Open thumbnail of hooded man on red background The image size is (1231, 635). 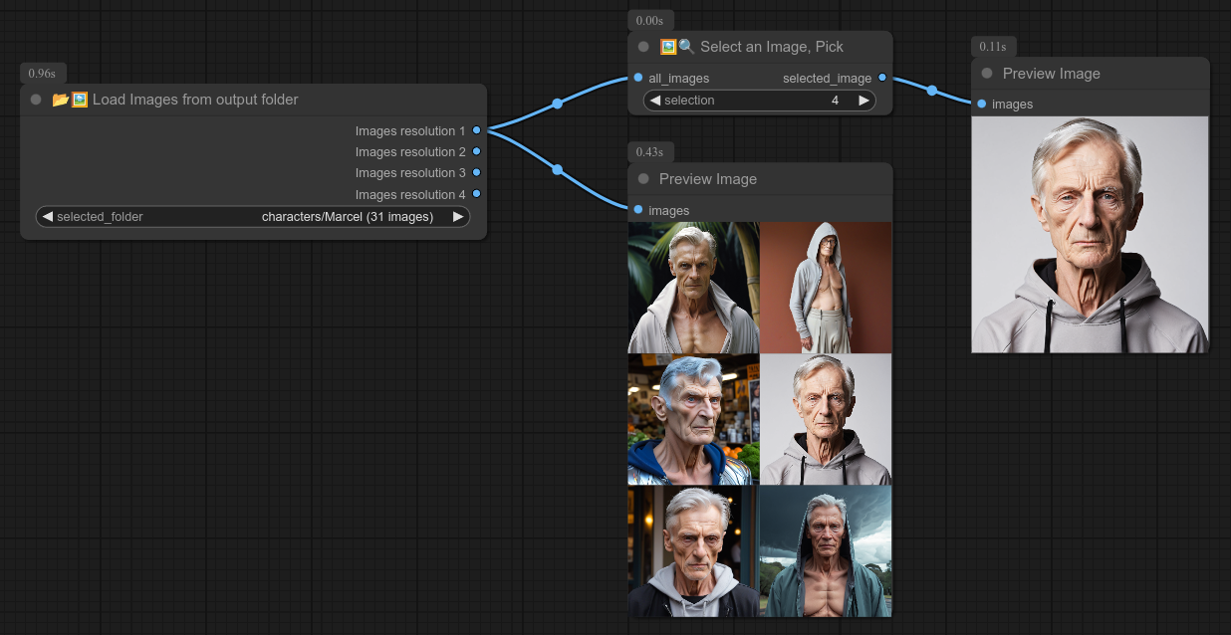(x=826, y=288)
